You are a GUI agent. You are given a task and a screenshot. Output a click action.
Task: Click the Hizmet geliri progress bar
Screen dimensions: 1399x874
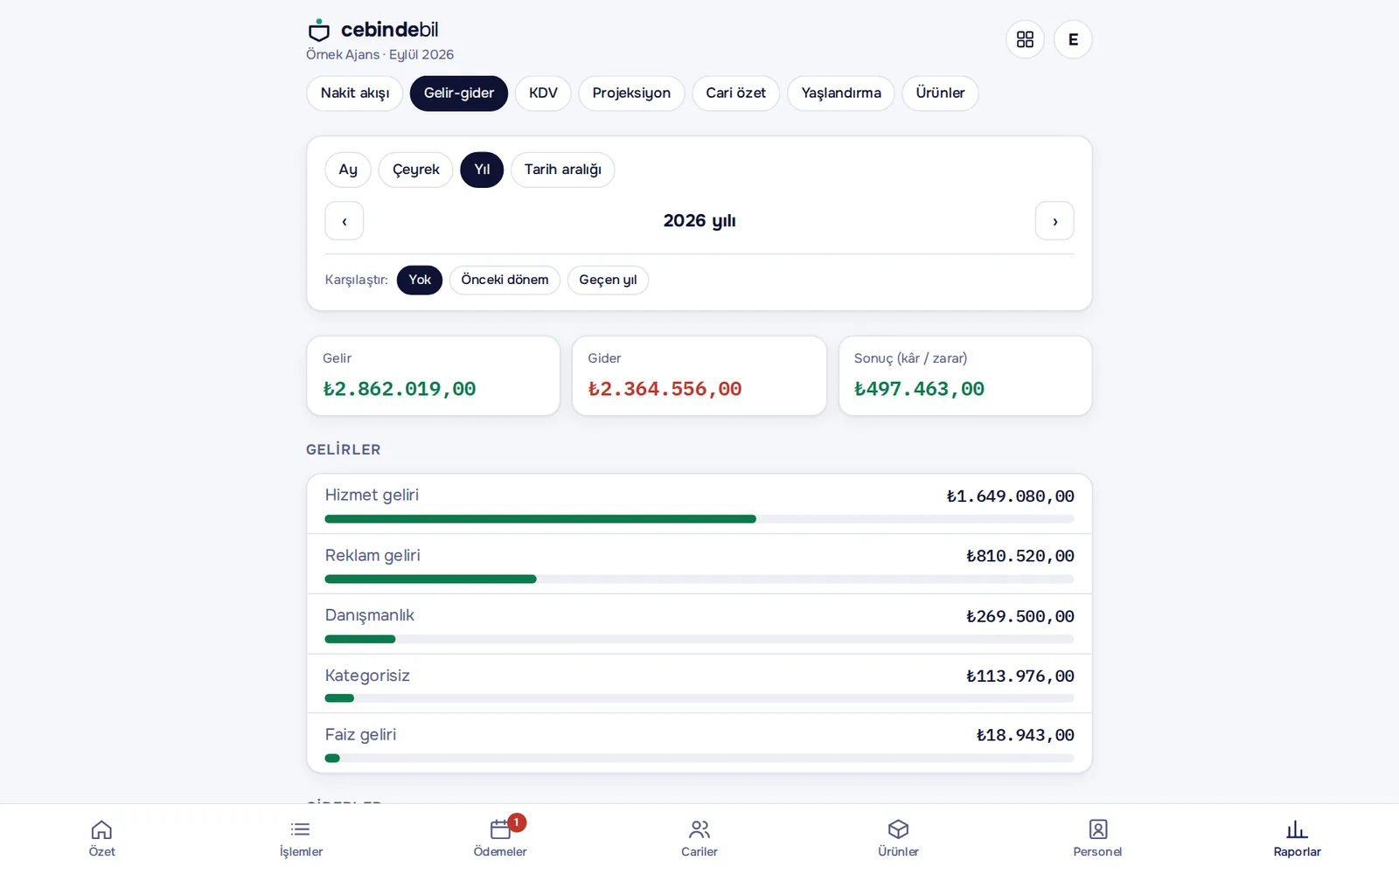(x=699, y=519)
